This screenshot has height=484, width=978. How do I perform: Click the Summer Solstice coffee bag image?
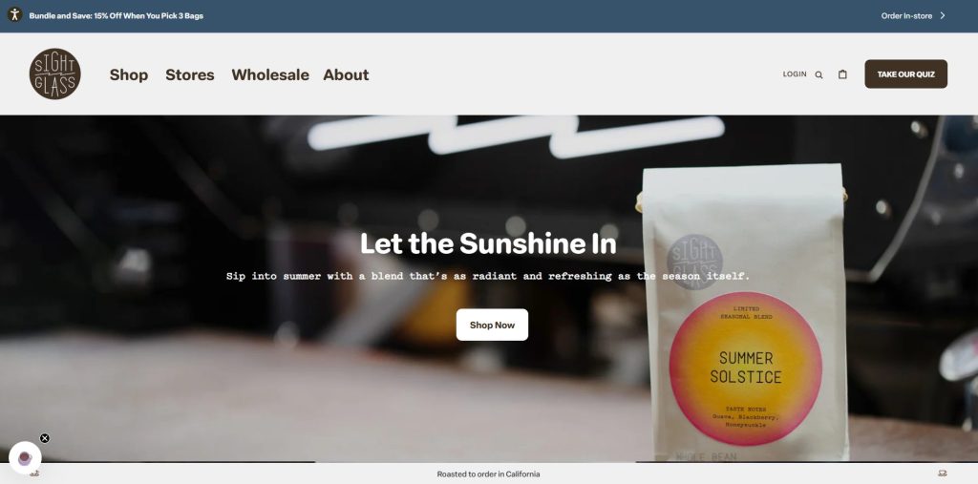[x=743, y=312]
